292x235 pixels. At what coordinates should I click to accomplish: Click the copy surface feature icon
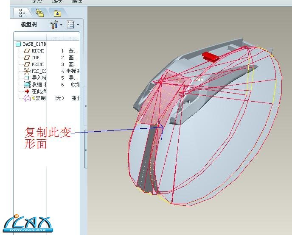(x=27, y=98)
